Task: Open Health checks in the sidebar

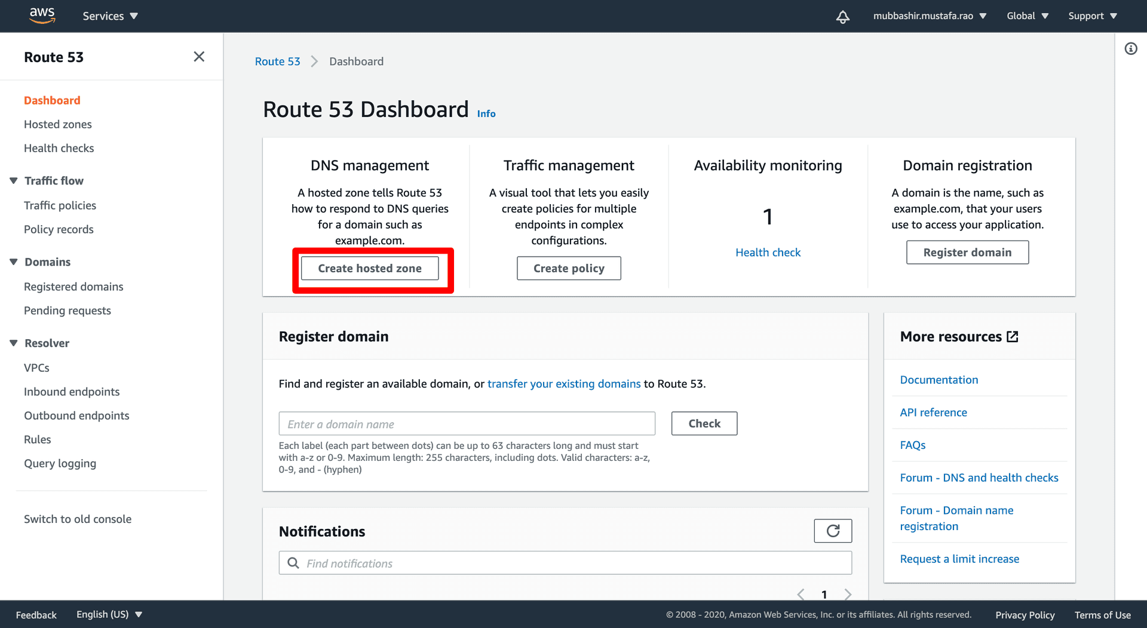Action: (59, 148)
